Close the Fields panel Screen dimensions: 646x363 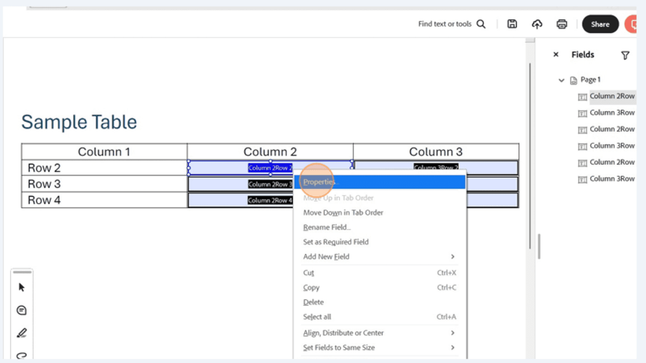coord(556,54)
